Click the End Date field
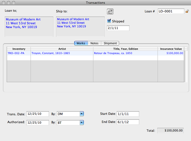The height and width of the screenshot is (141, 191). (128, 122)
